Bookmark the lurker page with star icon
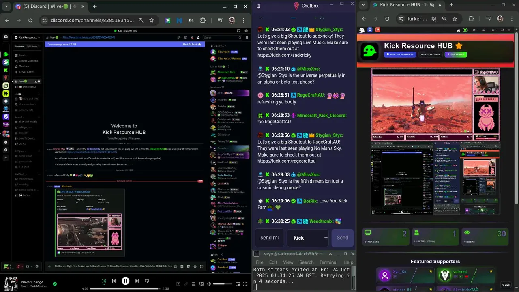This screenshot has height=292, width=519. (455, 19)
